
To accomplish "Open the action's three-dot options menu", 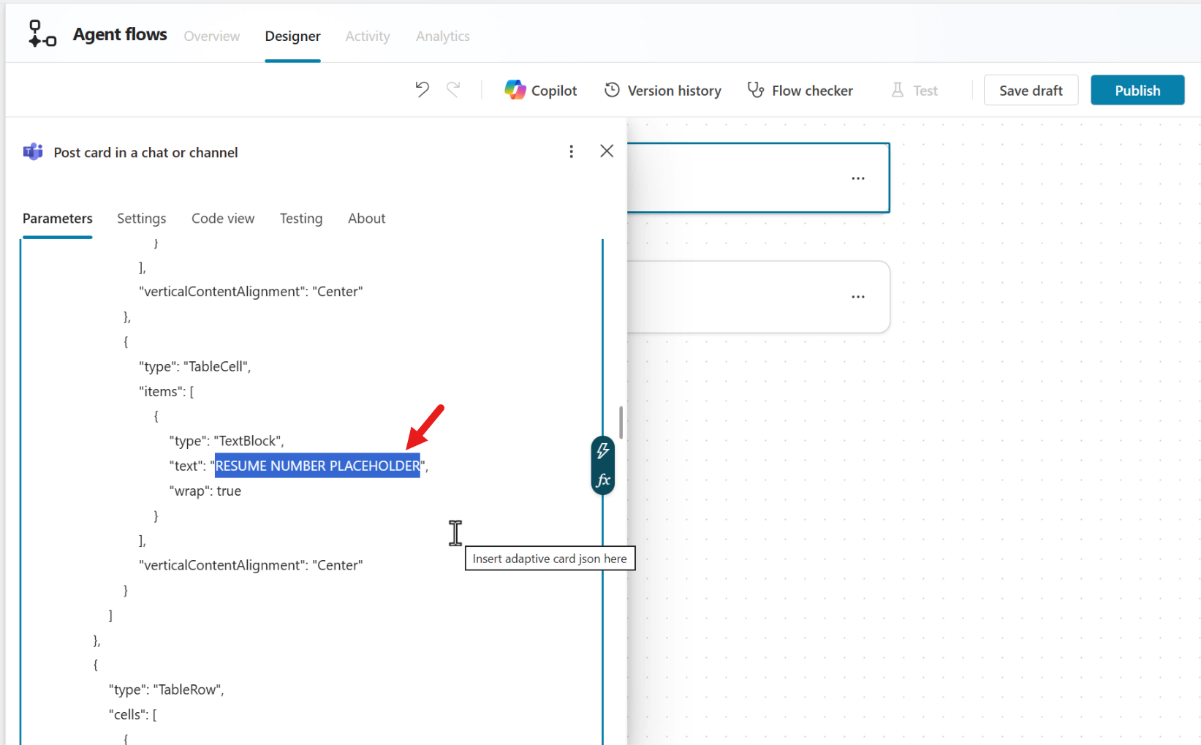I will click(571, 151).
